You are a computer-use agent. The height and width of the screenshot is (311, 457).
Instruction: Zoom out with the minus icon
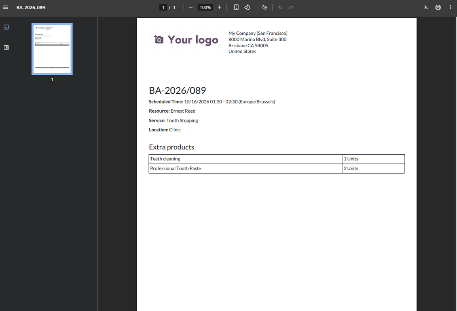tap(190, 7)
